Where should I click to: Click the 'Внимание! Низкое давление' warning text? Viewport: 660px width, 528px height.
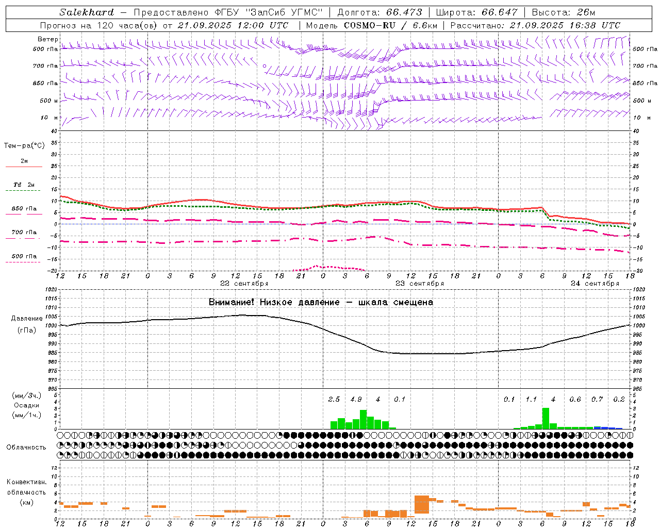click(x=274, y=302)
